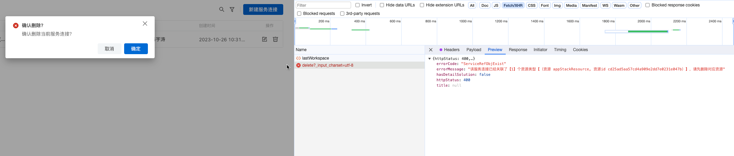Filter by Other type
The image size is (734, 156).
tap(635, 5)
